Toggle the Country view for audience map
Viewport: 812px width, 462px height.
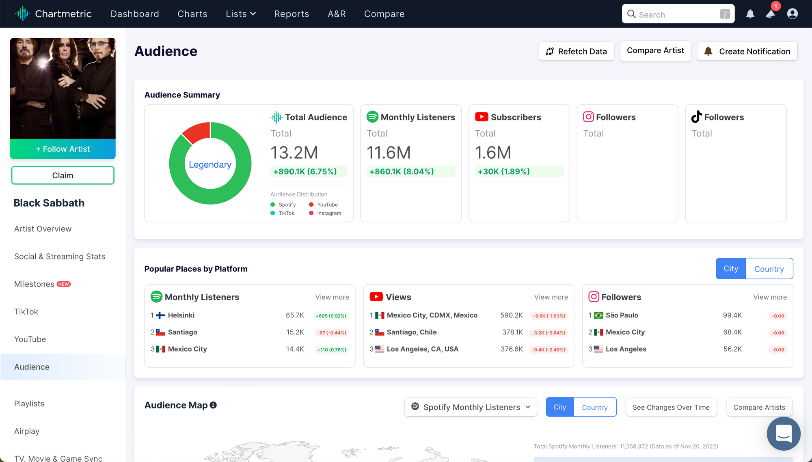tap(594, 407)
